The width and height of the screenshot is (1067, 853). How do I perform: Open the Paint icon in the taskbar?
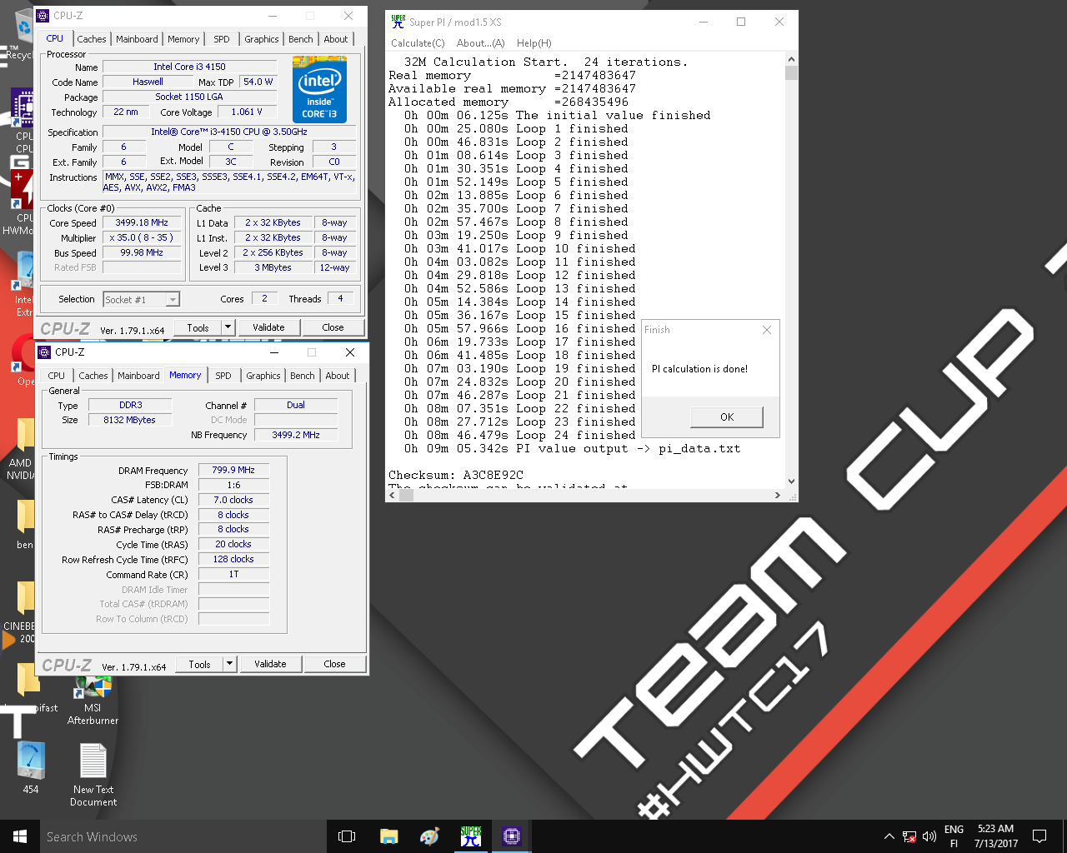[429, 836]
